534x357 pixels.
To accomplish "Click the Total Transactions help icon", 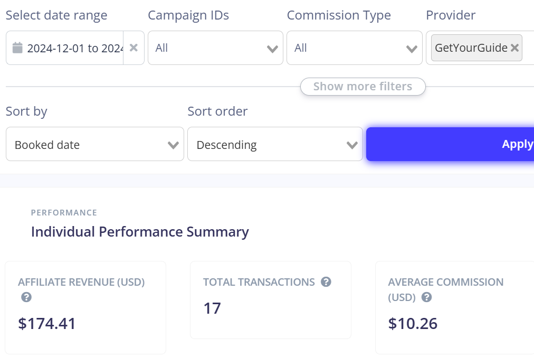I will point(325,282).
